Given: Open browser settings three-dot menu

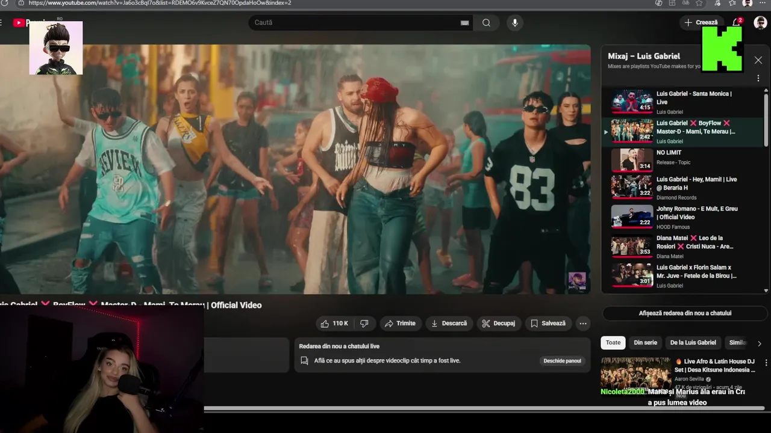Looking at the screenshot, I should pos(763,3).
